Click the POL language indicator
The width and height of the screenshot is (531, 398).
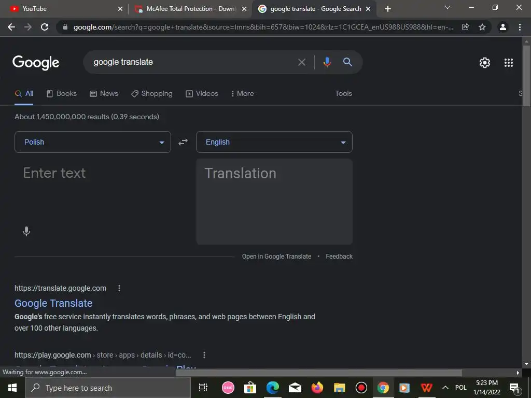(x=460, y=388)
